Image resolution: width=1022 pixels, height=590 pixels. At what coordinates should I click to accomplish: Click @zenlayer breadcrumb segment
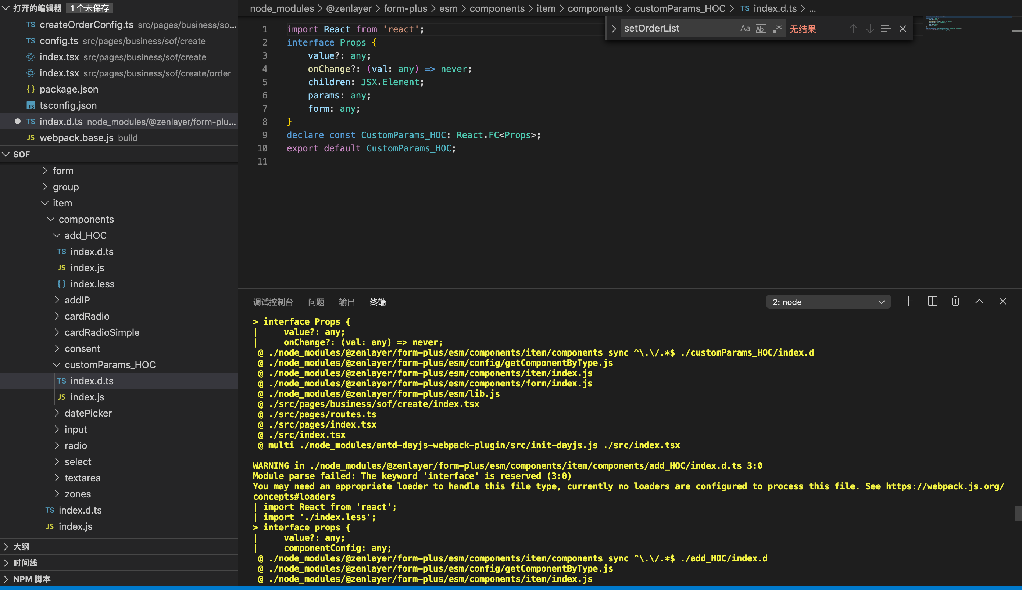click(349, 8)
